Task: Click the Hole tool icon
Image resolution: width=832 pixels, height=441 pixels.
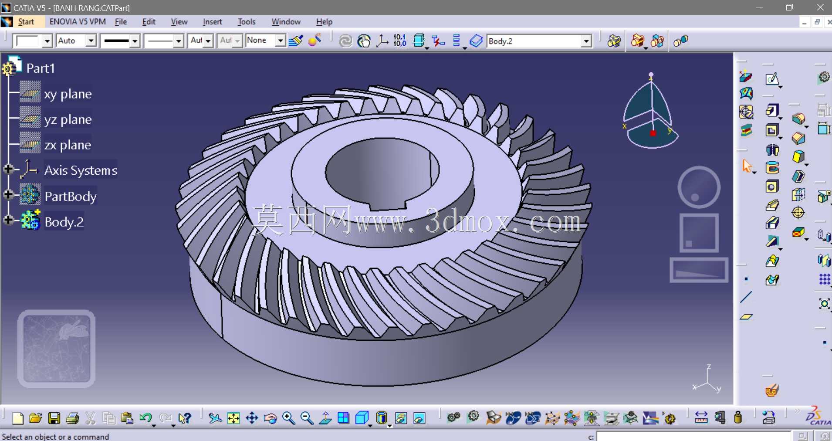Action: [771, 187]
